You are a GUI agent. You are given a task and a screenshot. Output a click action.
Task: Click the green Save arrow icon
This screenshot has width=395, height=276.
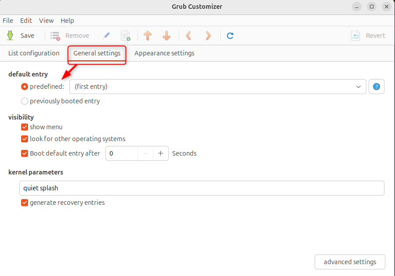click(x=10, y=36)
